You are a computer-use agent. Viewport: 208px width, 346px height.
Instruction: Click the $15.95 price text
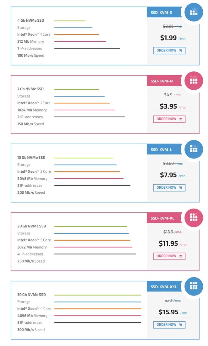point(168,312)
